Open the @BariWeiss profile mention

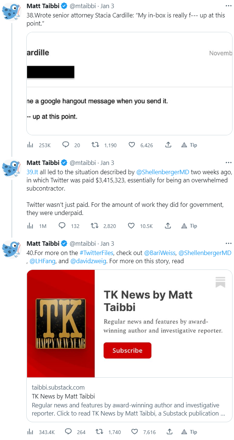pos(159,253)
